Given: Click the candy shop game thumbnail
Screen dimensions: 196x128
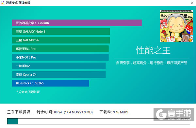Looking at the screenshot, I should [x=176, y=26].
